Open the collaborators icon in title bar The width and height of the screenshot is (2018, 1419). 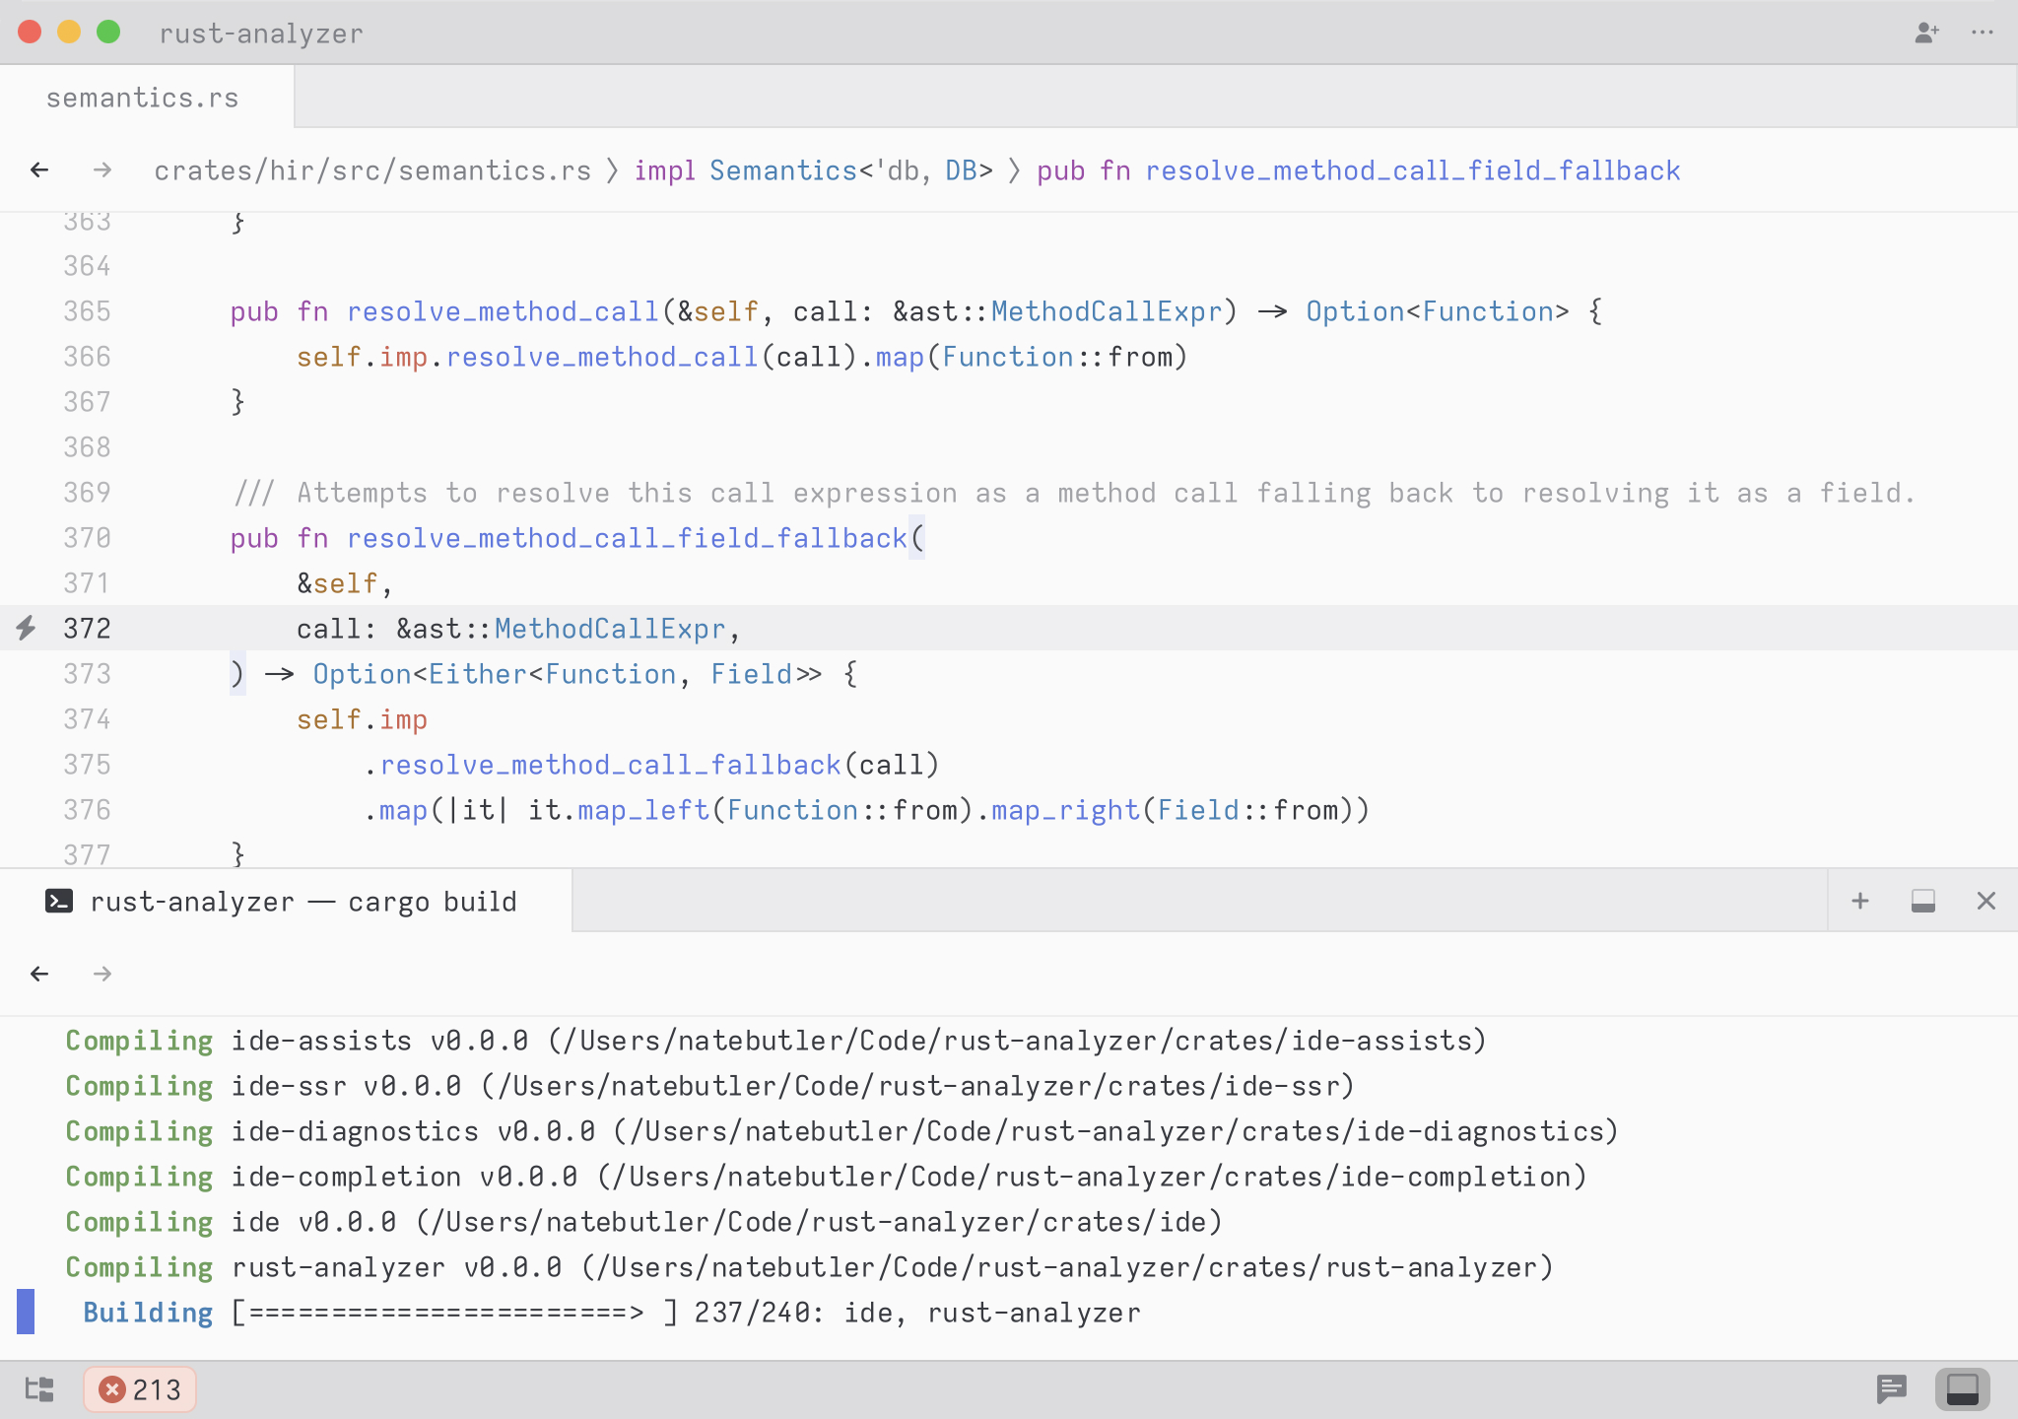[1926, 33]
